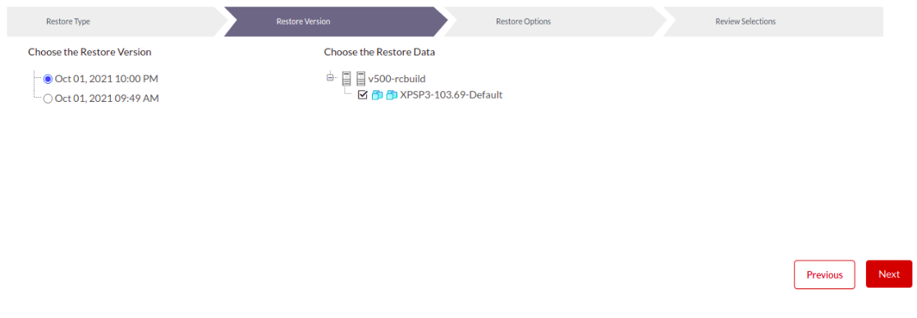Select the v500-rcbuild tree item label

(x=397, y=79)
